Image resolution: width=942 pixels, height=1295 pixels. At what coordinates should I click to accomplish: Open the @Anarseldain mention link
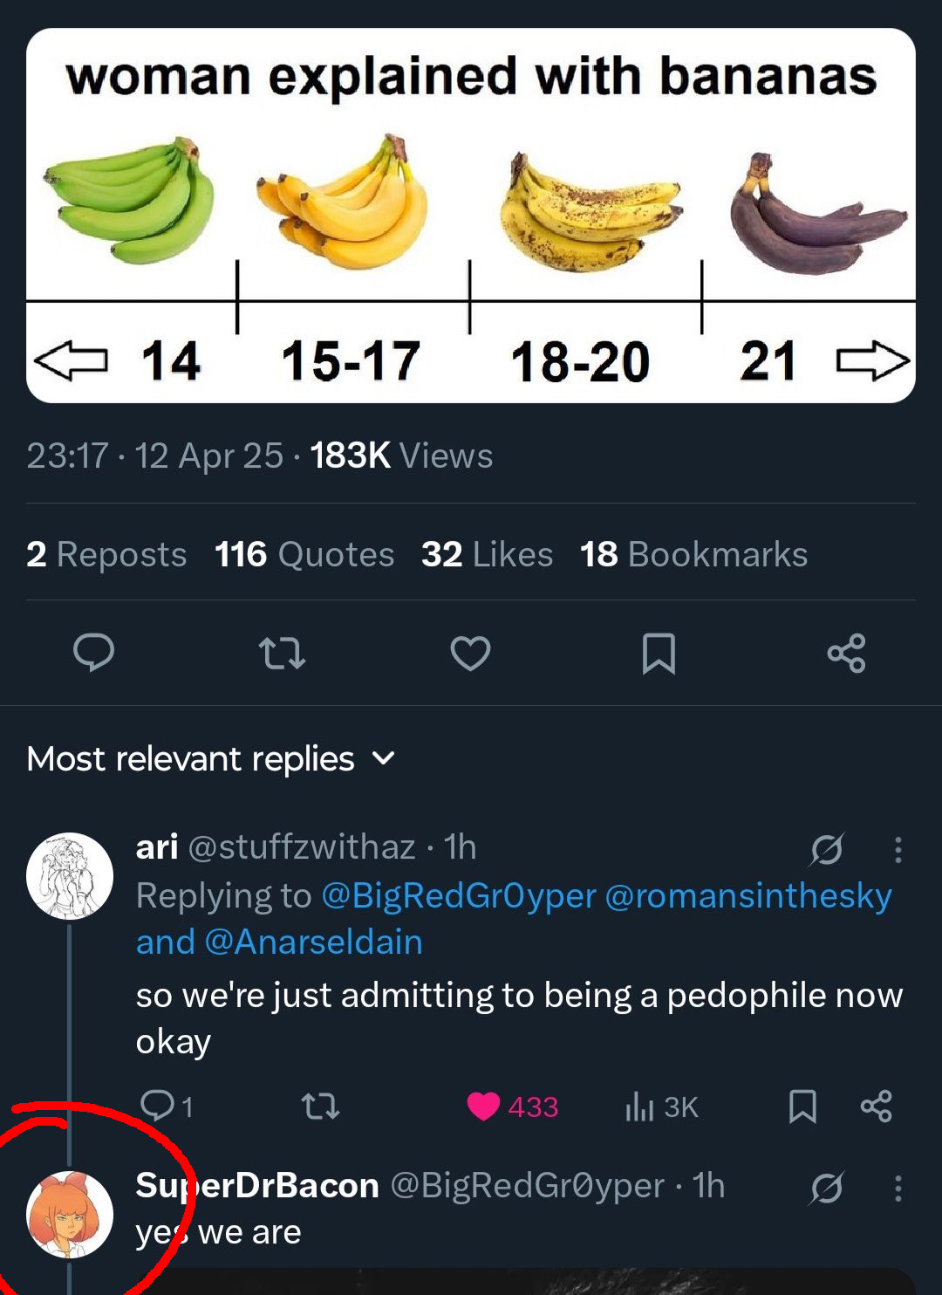pyautogui.click(x=313, y=942)
